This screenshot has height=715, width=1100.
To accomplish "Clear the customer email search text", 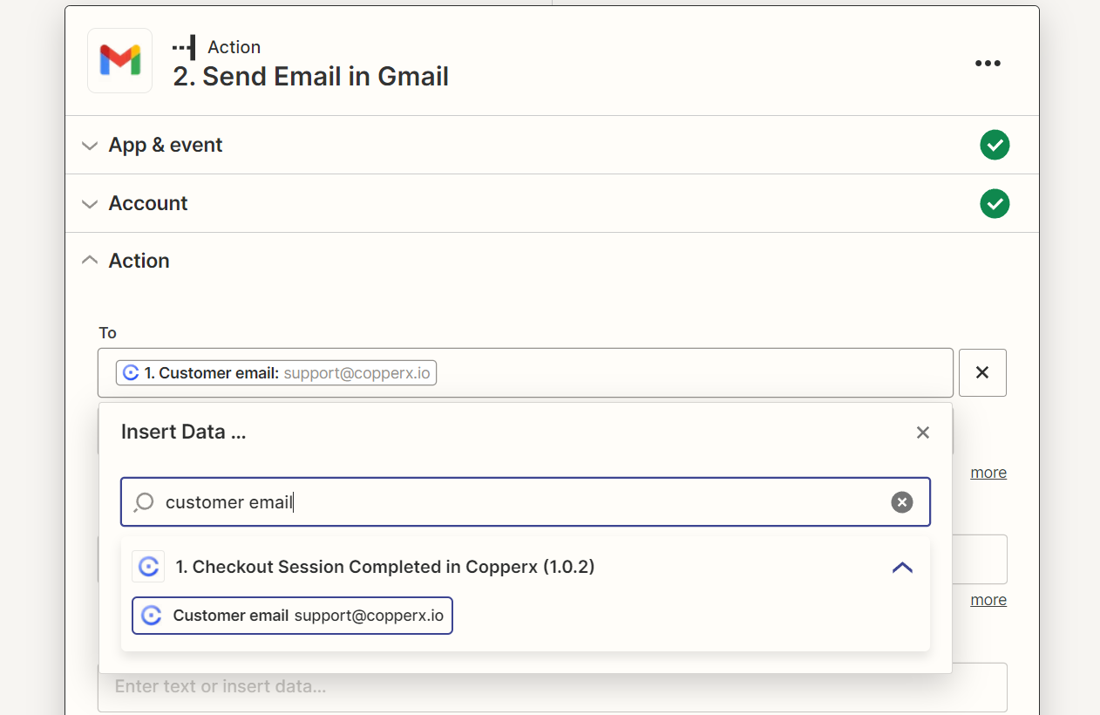I will click(902, 502).
